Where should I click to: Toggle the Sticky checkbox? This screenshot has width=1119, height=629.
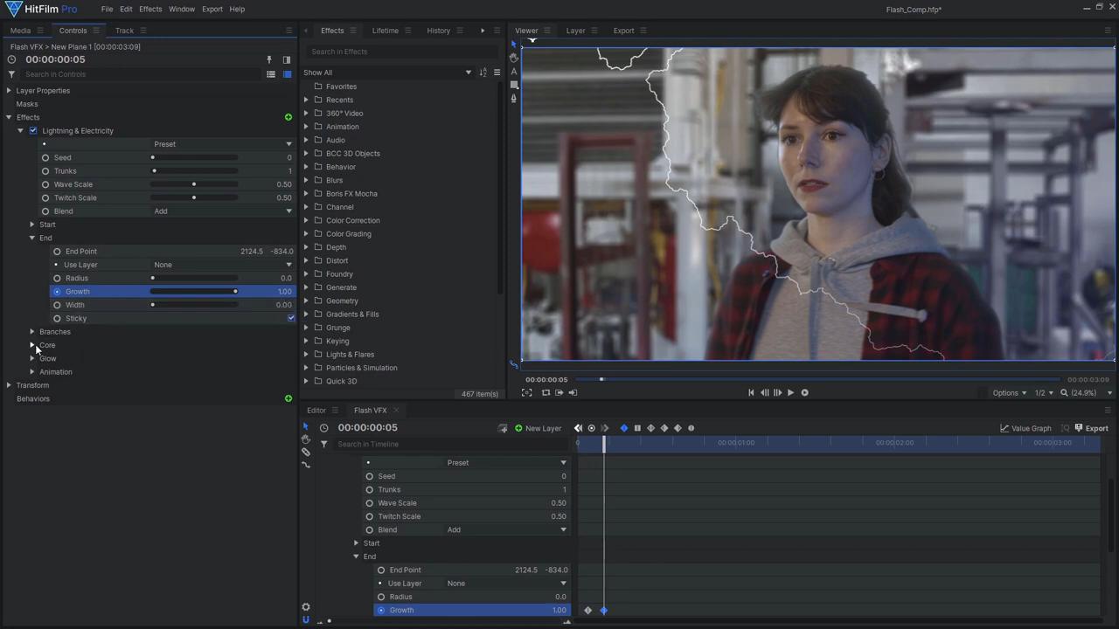click(x=291, y=318)
